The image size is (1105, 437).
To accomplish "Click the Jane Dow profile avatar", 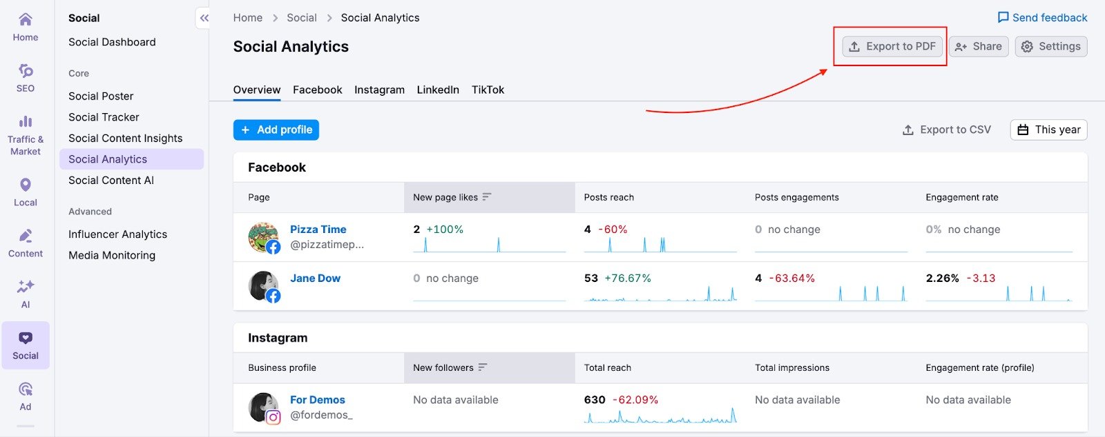I will point(263,285).
